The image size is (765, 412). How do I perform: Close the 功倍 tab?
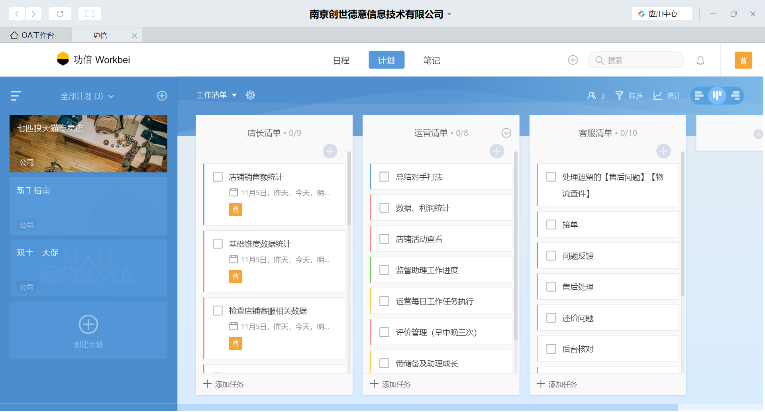click(x=134, y=36)
